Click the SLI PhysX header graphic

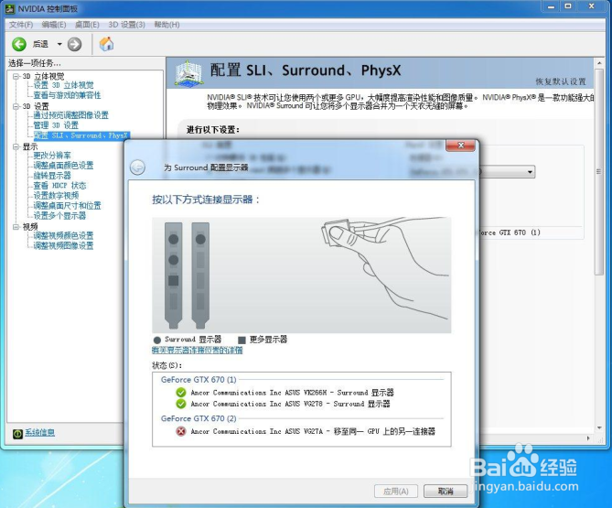pos(189,72)
